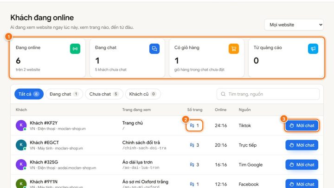This screenshot has height=188, width=334.
Task: Click avatar of Khách #KF2Y
Action: click(x=21, y=125)
